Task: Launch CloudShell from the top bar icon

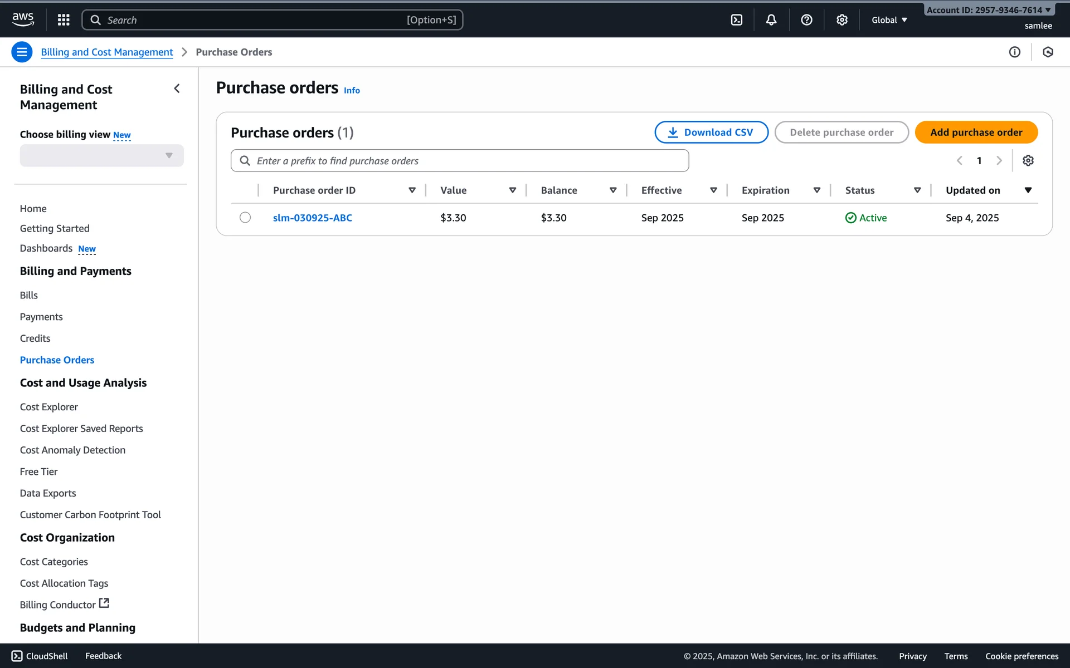Action: (736, 20)
